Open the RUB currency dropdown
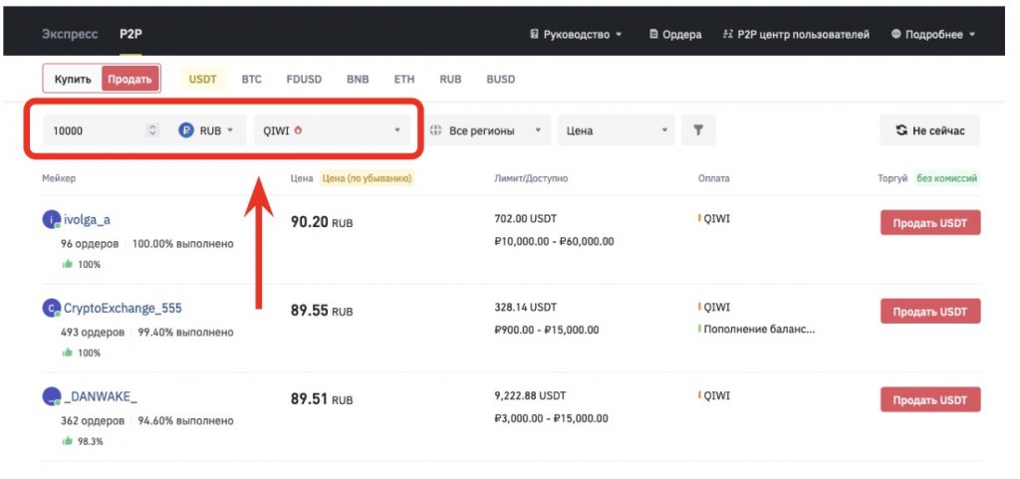The width and height of the screenshot is (1020, 479). pyautogui.click(x=205, y=130)
